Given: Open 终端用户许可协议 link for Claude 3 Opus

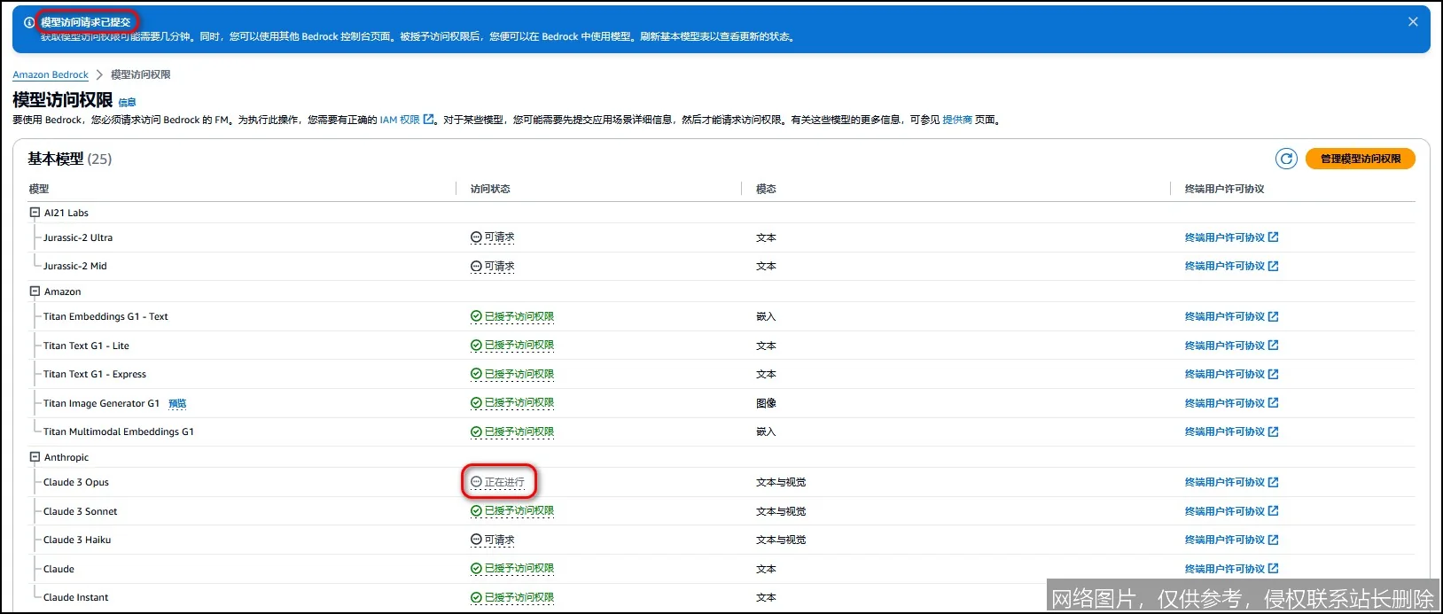Looking at the screenshot, I should pos(1225,482).
